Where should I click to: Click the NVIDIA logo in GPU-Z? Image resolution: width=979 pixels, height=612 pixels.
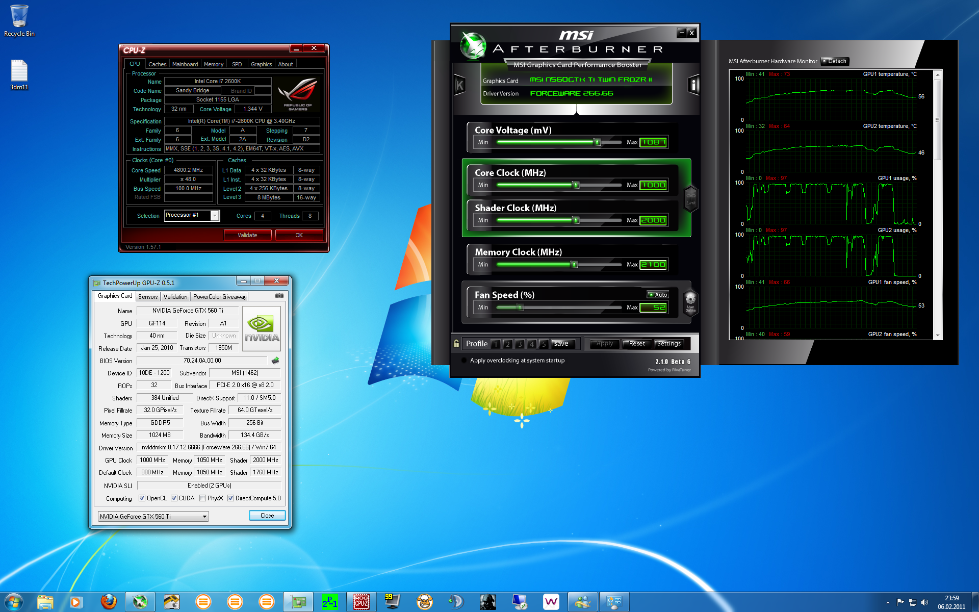click(x=262, y=328)
